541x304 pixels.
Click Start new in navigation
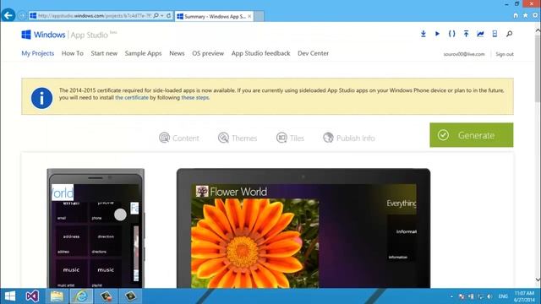[x=104, y=53]
